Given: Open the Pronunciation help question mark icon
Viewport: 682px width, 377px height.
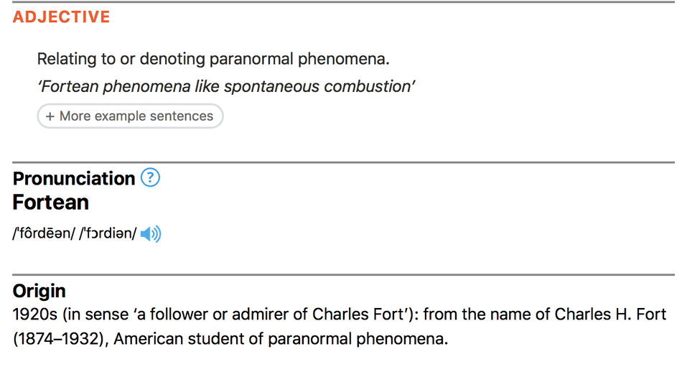Looking at the screenshot, I should point(150,178).
